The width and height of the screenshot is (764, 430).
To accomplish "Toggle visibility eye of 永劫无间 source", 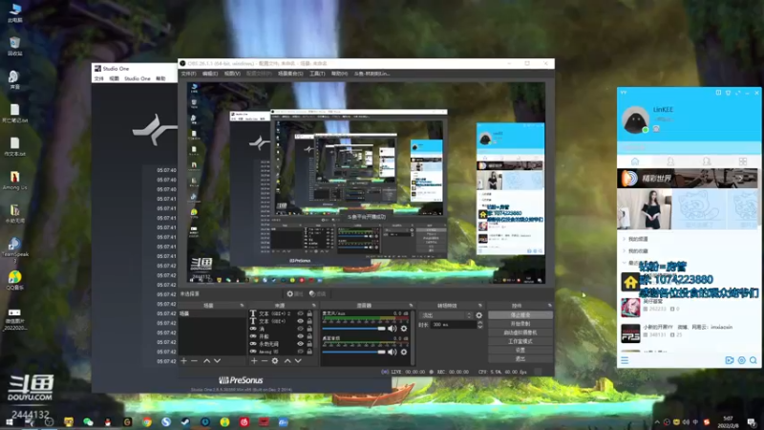I will [x=301, y=344].
